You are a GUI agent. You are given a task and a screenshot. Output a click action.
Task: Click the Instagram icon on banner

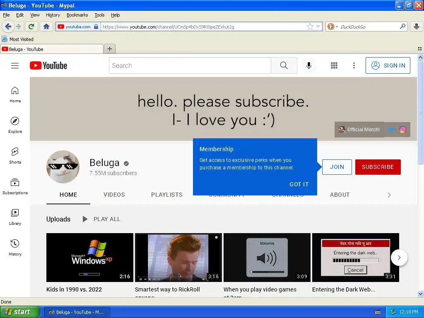coord(403,130)
